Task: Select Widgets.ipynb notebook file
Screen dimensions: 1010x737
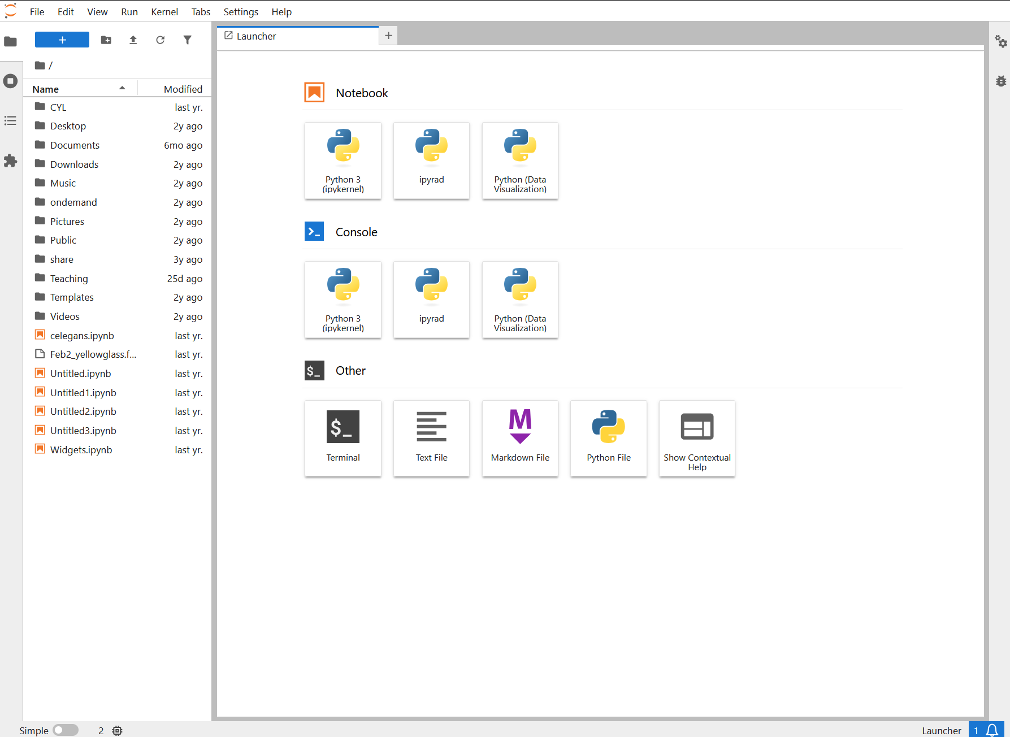Action: point(118,450)
